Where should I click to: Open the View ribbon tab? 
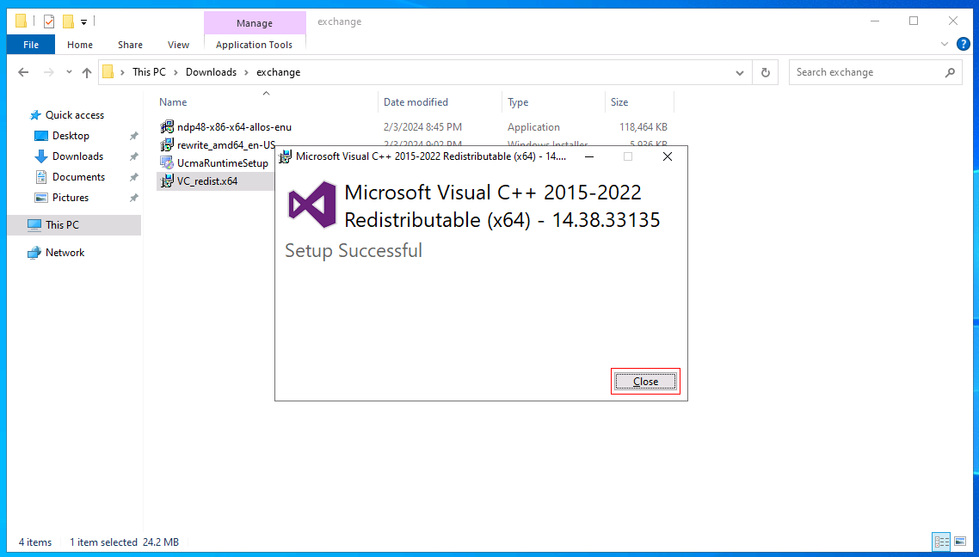coord(179,45)
